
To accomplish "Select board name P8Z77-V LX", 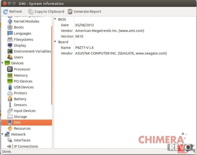I will (x=84, y=48).
